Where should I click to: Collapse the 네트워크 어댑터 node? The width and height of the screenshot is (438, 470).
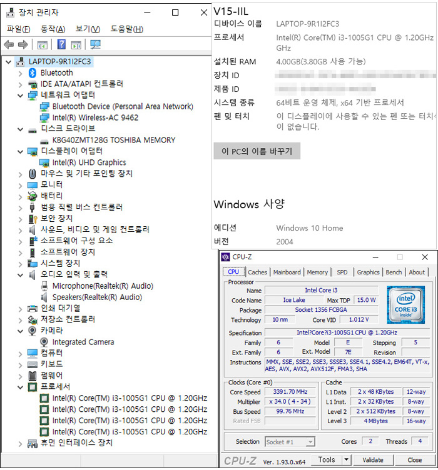pyautogui.click(x=20, y=96)
